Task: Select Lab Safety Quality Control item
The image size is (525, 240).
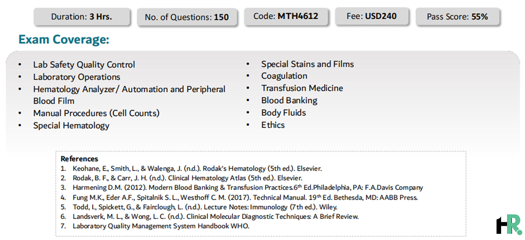Action: (x=84, y=65)
